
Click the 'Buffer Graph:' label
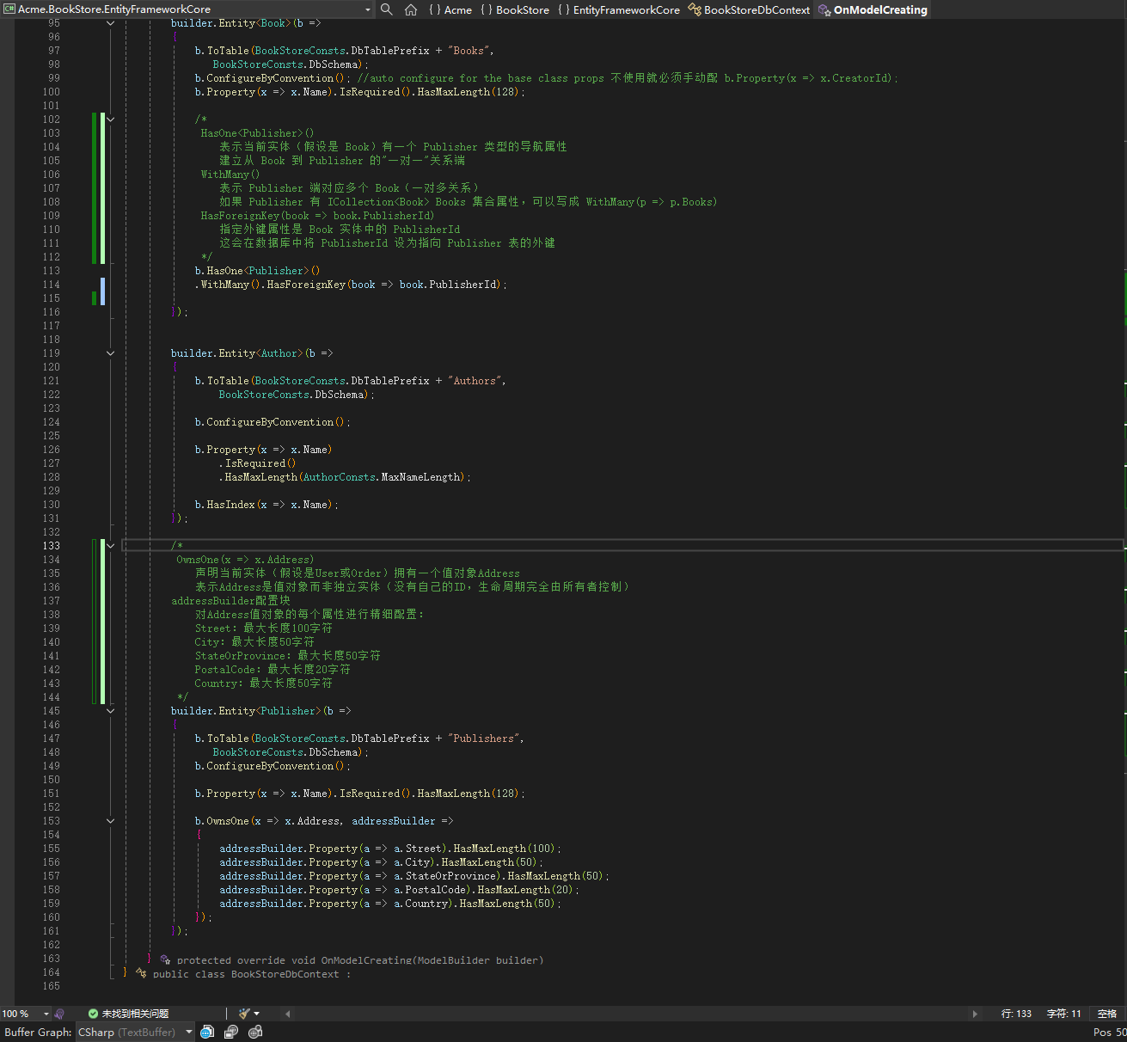(38, 1032)
